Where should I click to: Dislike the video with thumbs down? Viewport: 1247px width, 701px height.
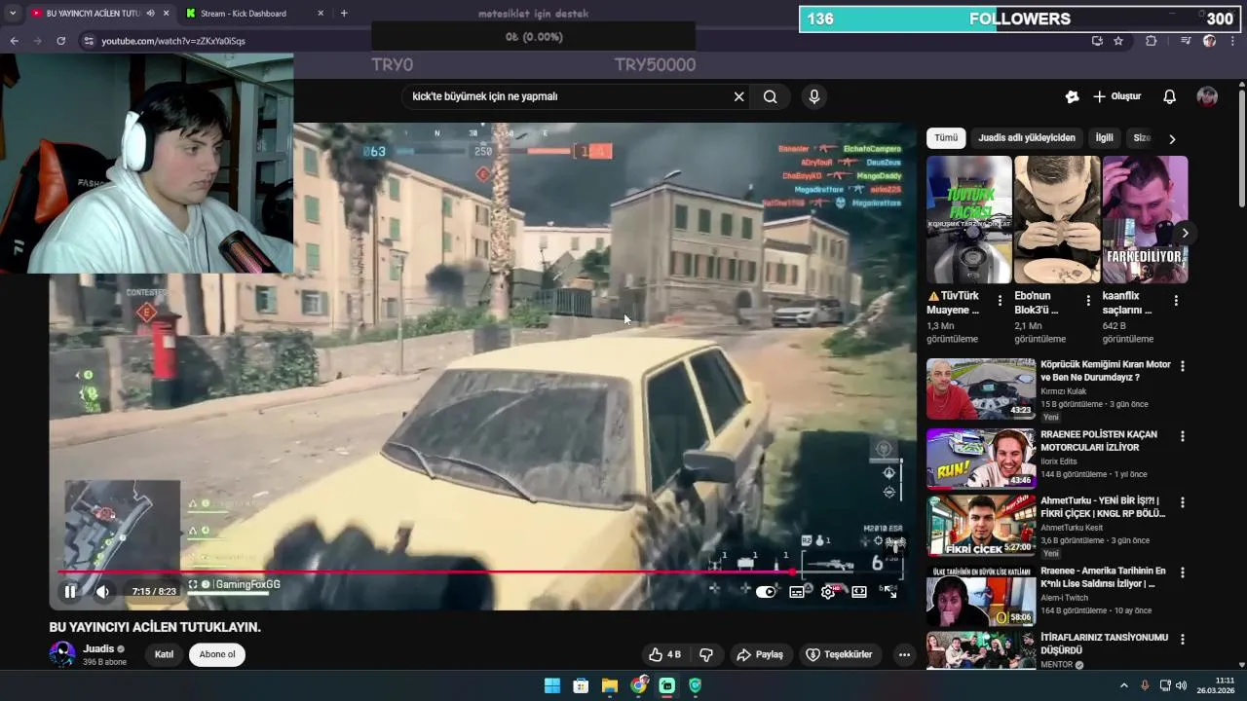tap(707, 654)
